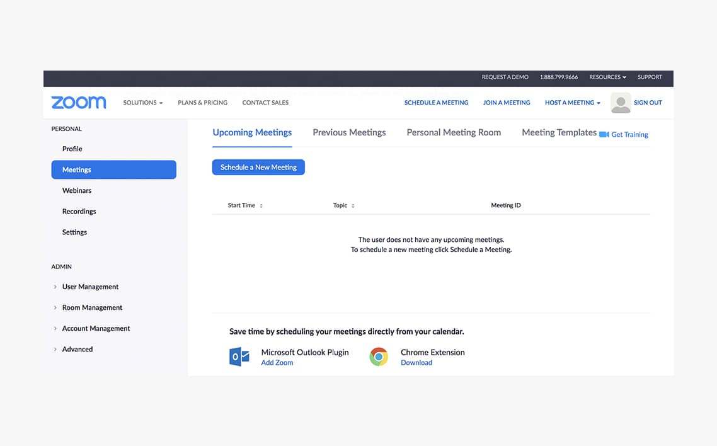Open the Personal Meeting Room tab

click(x=454, y=132)
